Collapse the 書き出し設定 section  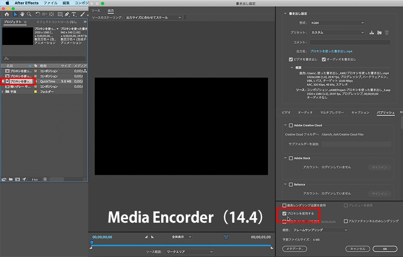pyautogui.click(x=285, y=14)
